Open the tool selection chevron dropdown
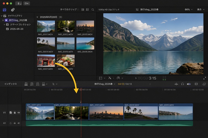 pyautogui.click(x=57, y=84)
